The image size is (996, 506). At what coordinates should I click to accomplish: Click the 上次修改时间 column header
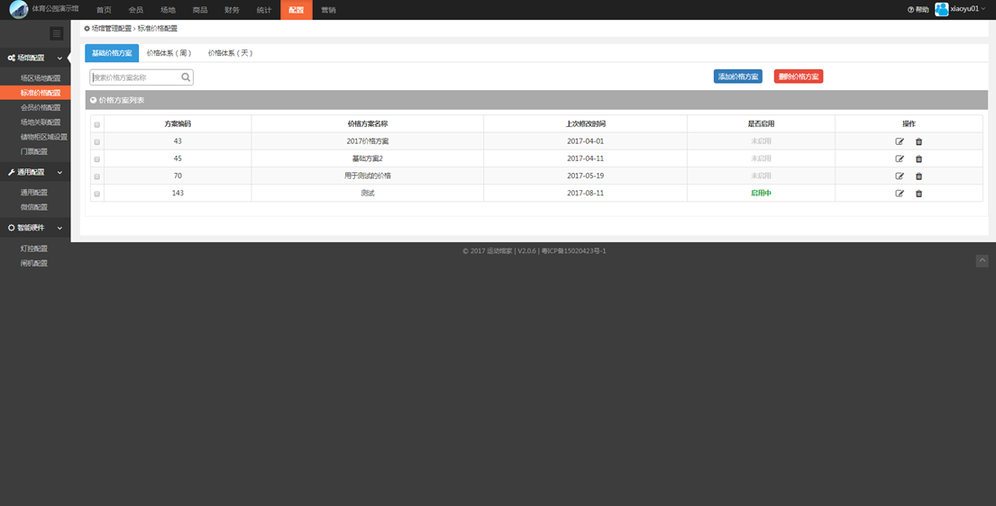[585, 124]
